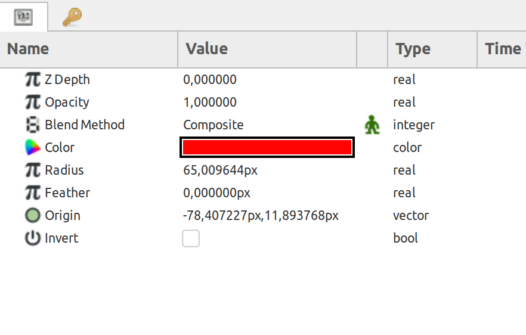Select the Opacity parameter name
This screenshot has height=335, width=526.
[x=67, y=103]
